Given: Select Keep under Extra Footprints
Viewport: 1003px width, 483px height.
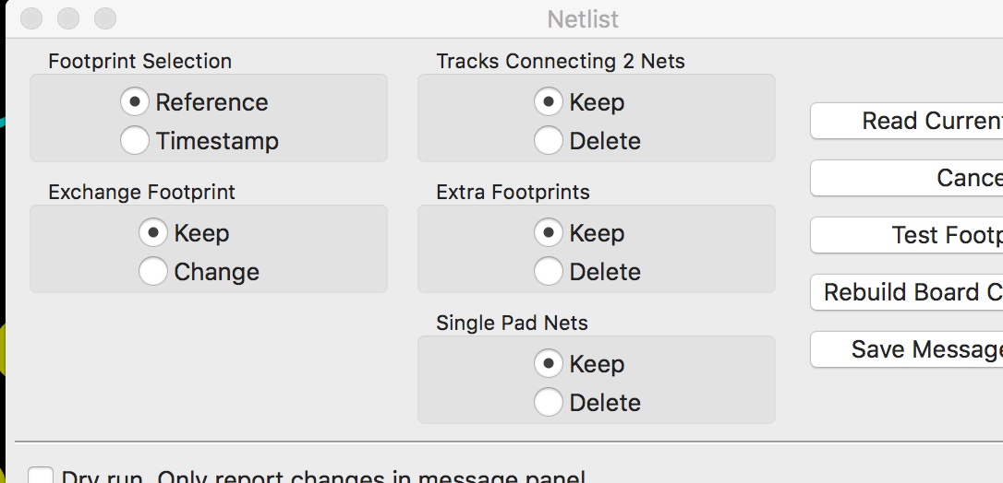Looking at the screenshot, I should (x=549, y=233).
